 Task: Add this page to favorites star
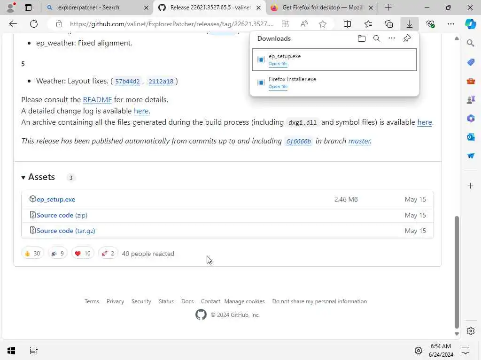point(322,24)
